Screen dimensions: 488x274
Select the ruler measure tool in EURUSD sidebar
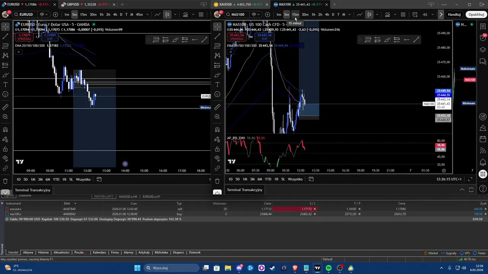pyautogui.click(x=5, y=107)
